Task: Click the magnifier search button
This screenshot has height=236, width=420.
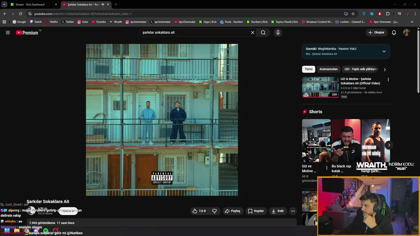Action: (x=263, y=32)
